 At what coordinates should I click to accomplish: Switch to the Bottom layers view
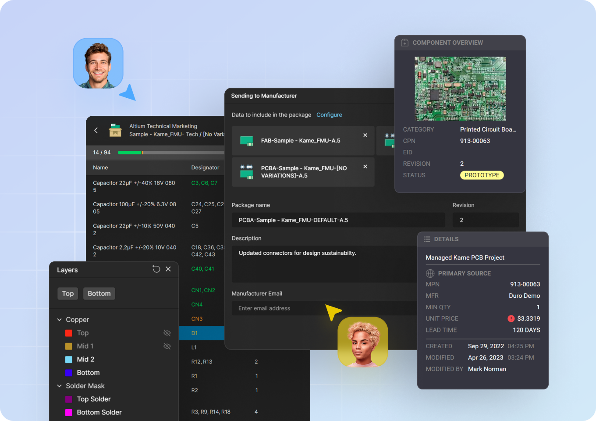99,293
